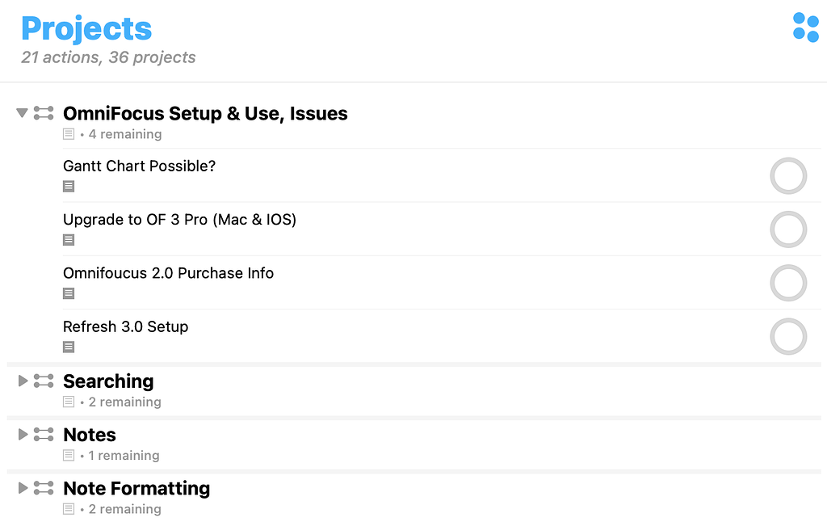Click the project icon beside Searching
The height and width of the screenshot is (522, 827).
point(43,381)
